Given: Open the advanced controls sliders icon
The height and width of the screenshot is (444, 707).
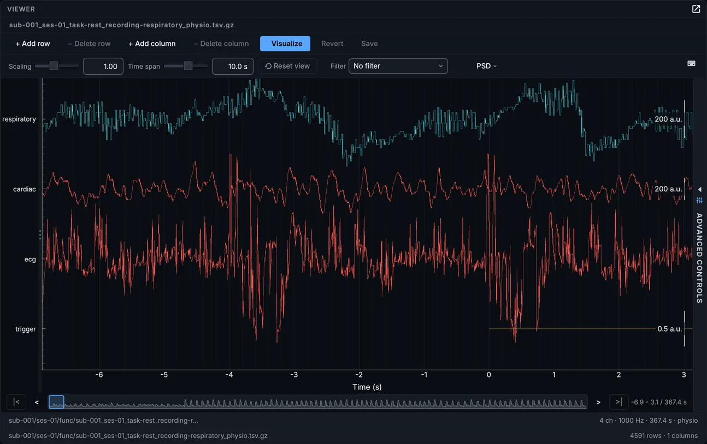Looking at the screenshot, I should click(x=699, y=200).
